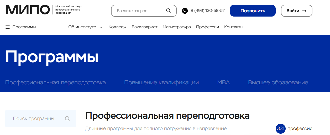Open the Колледж menu item
This screenshot has width=330, height=135.
click(x=117, y=27)
